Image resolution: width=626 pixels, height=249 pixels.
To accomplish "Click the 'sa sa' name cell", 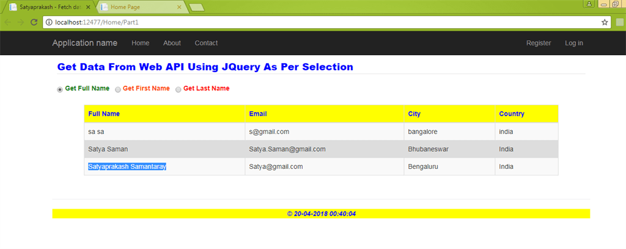I will pos(164,132).
